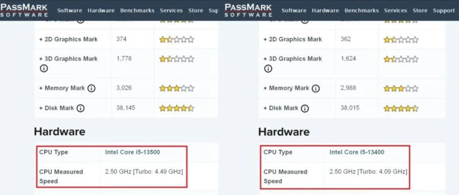
Task: Click info icon beside right Disk Mark
Action: 305,108
